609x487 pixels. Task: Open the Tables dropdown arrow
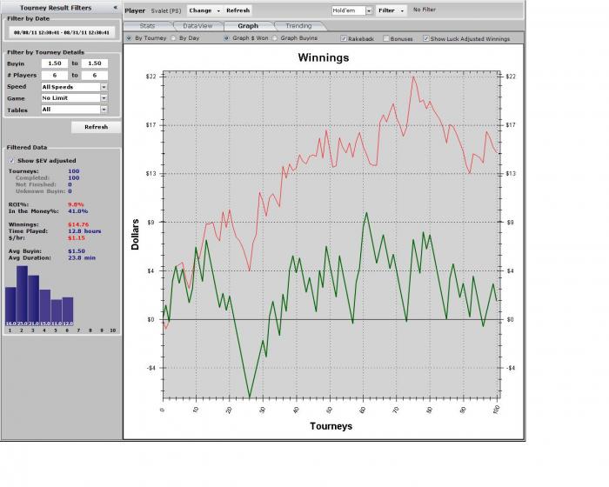click(x=104, y=110)
